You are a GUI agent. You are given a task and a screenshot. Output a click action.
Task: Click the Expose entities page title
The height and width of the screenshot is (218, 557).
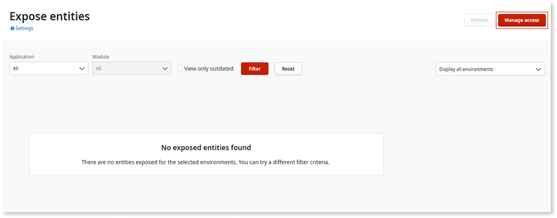point(49,16)
